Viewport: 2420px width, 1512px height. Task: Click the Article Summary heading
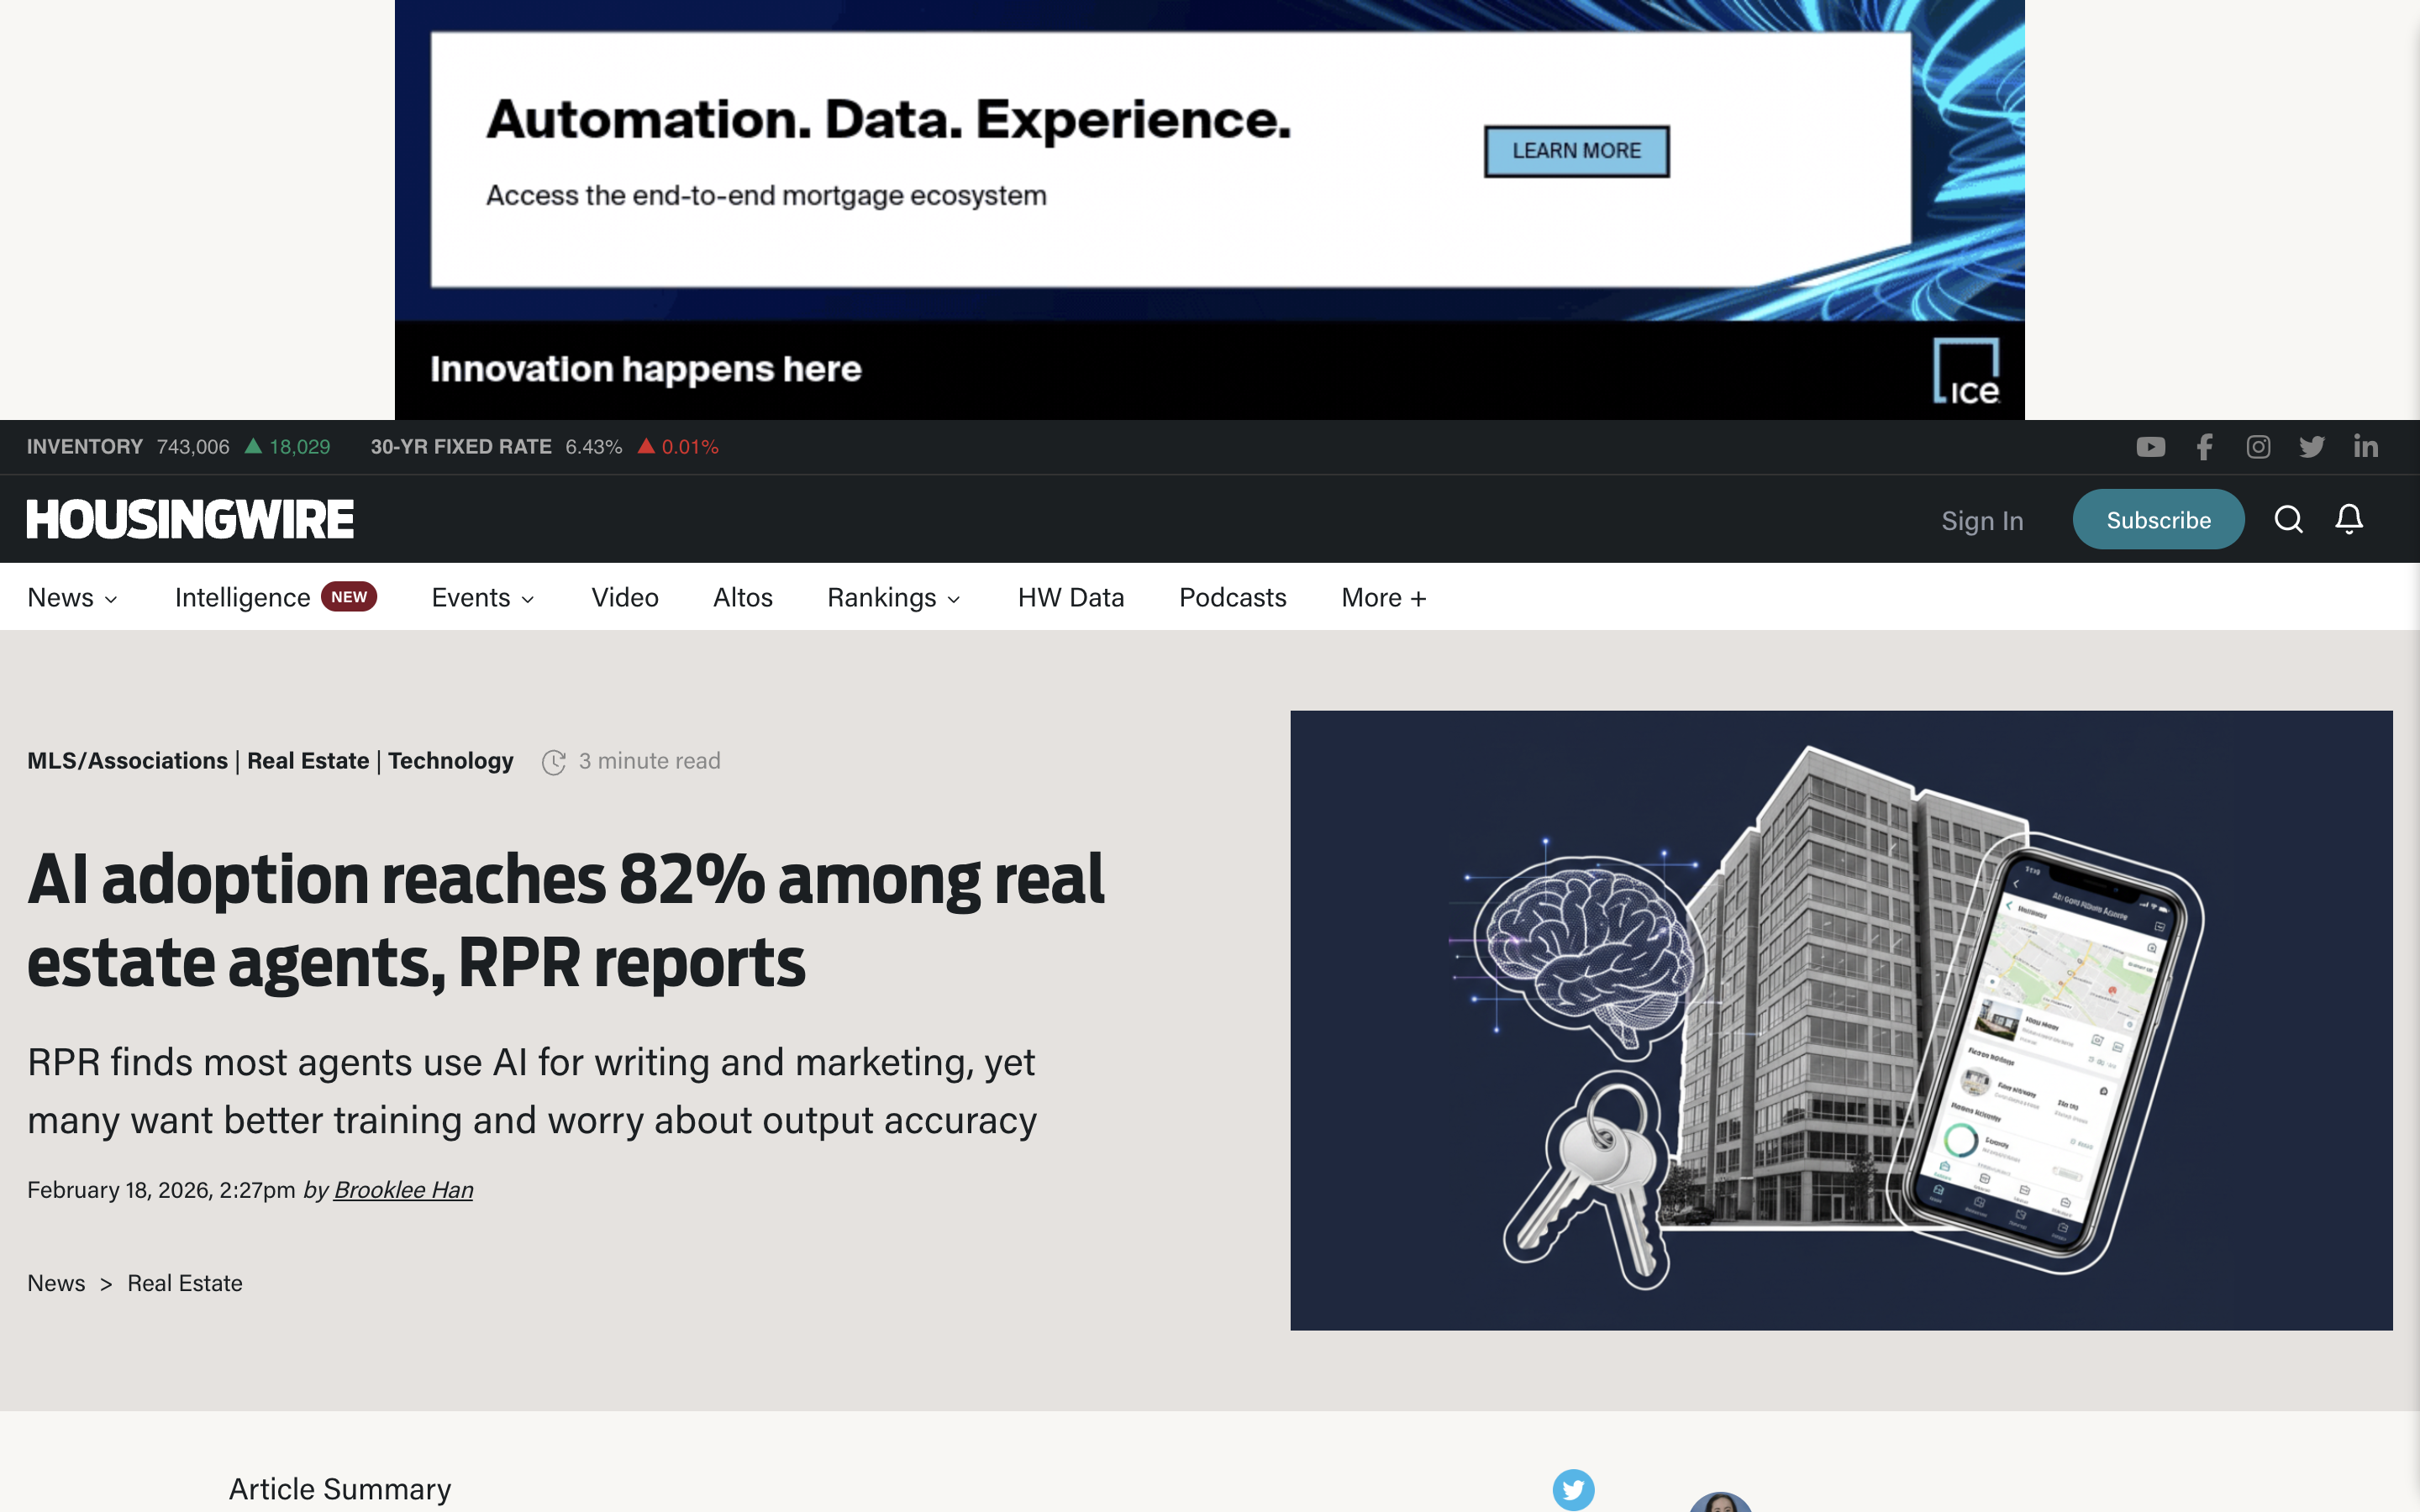point(340,1489)
